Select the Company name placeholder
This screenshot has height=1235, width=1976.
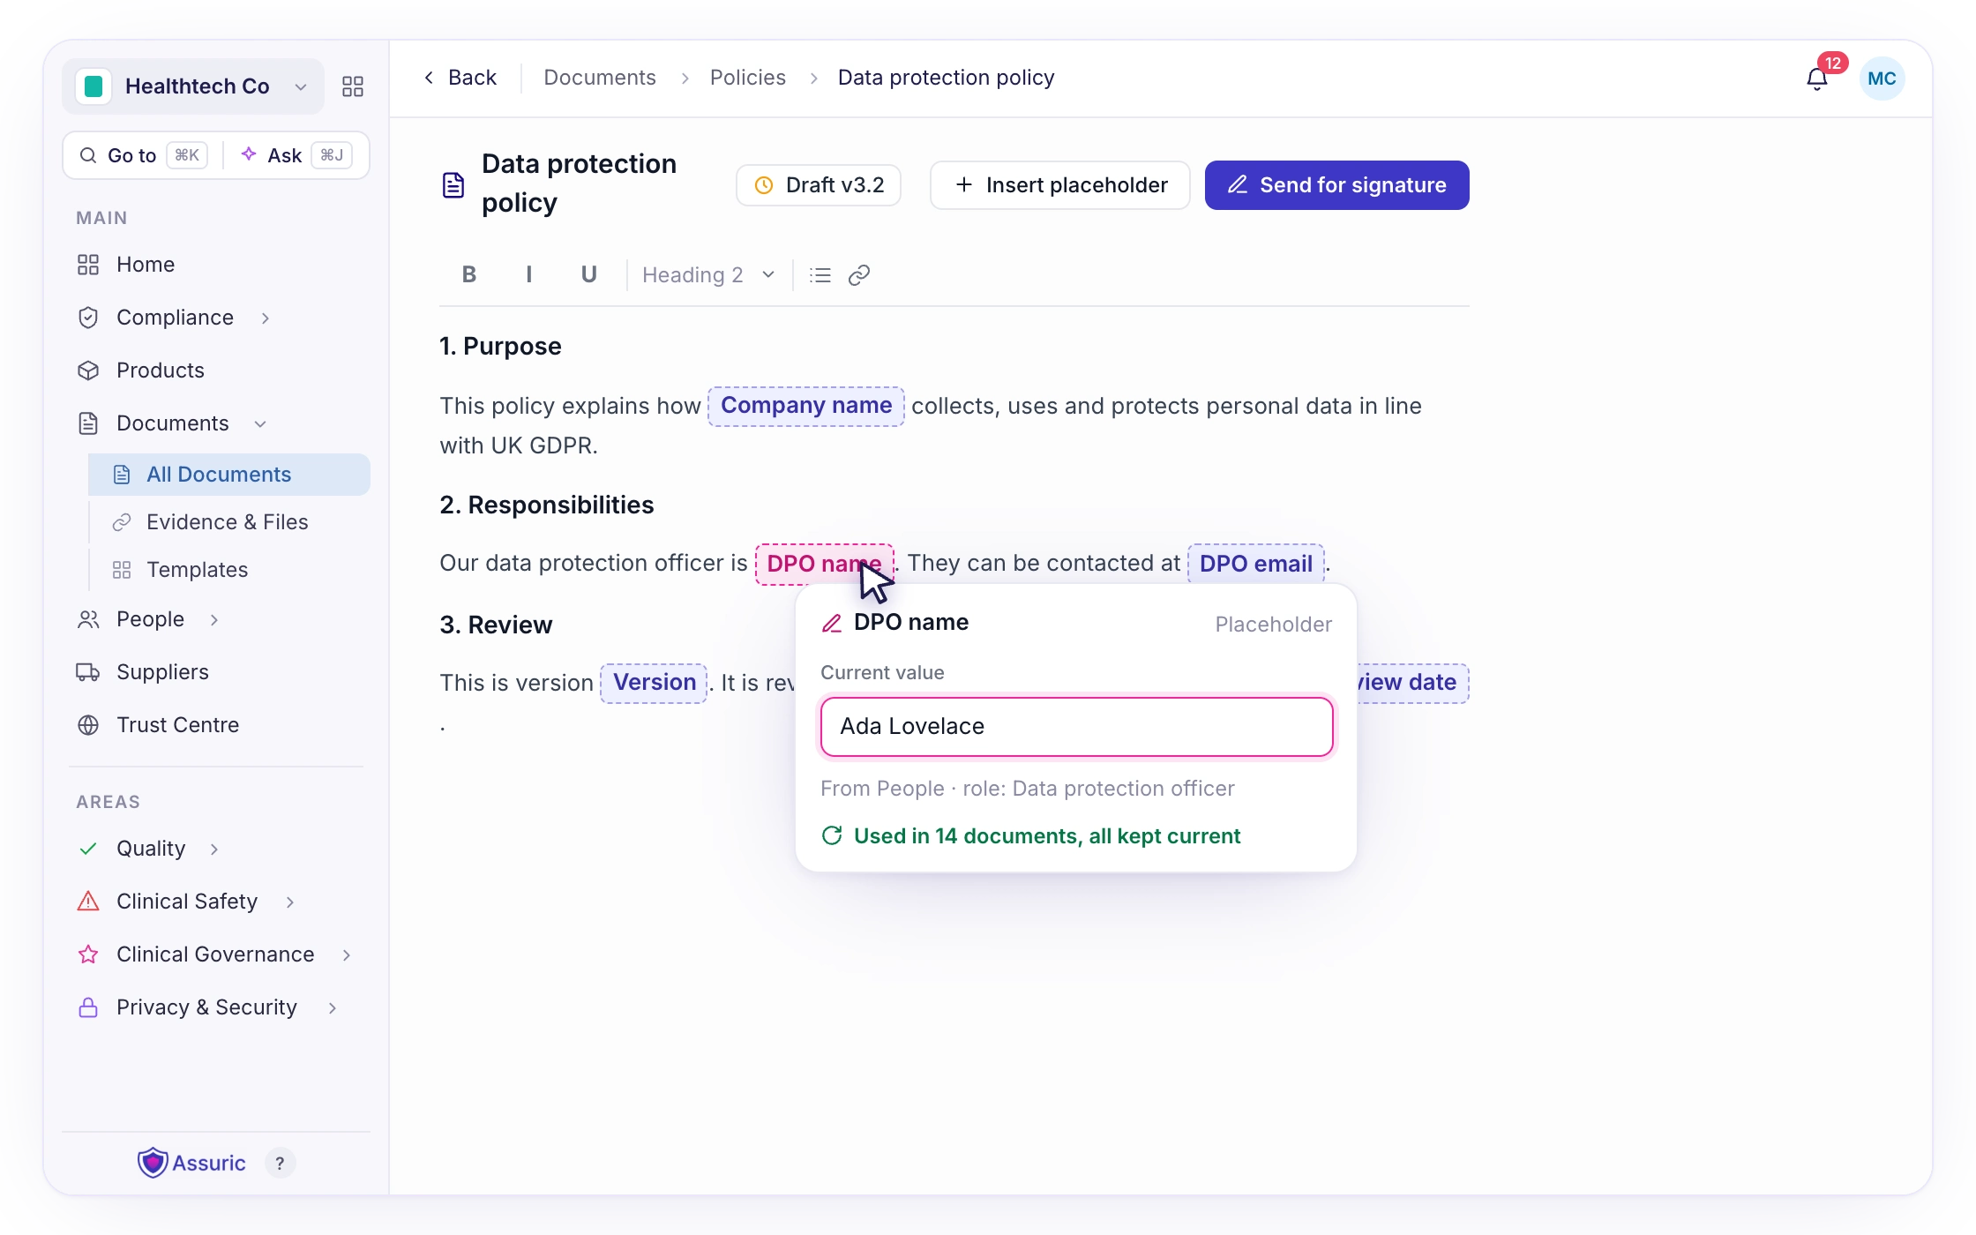click(805, 406)
